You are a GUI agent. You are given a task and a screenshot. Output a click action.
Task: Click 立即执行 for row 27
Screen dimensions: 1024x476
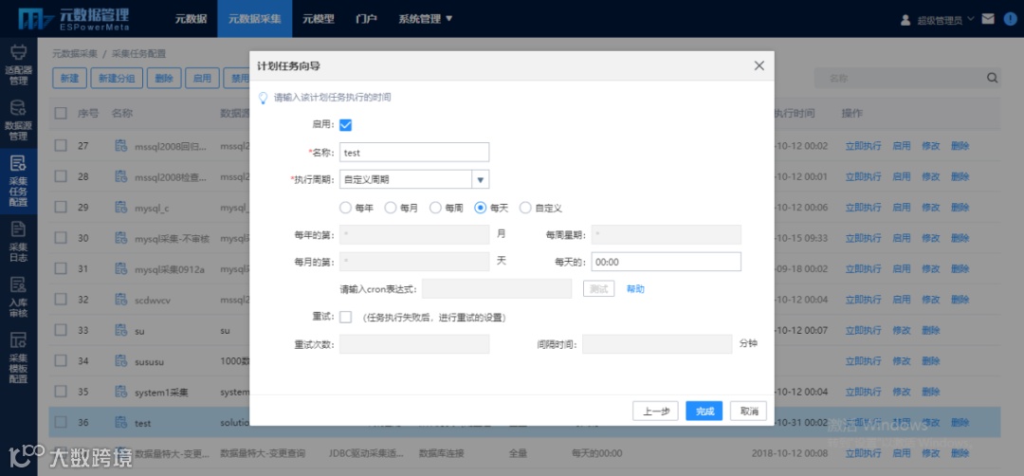point(864,146)
